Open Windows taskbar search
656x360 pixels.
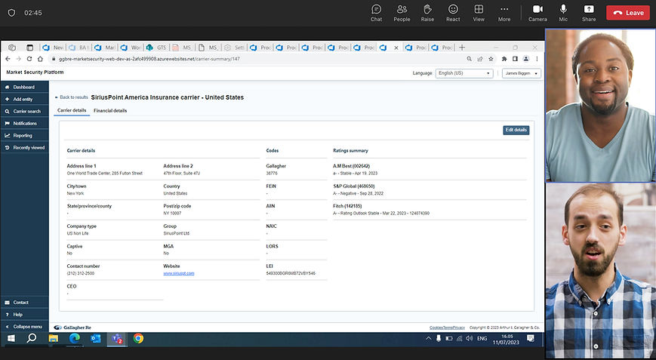tap(31, 338)
